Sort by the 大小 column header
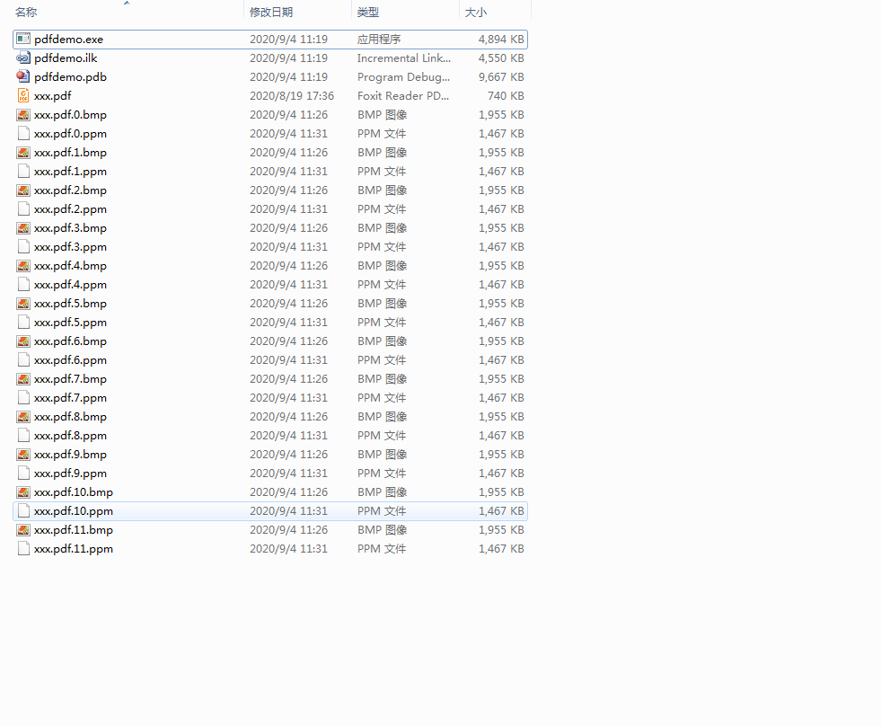Image resolution: width=881 pixels, height=726 pixels. pyautogui.click(x=476, y=13)
